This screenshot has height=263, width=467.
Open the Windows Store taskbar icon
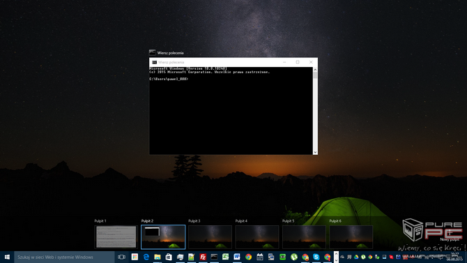169,257
